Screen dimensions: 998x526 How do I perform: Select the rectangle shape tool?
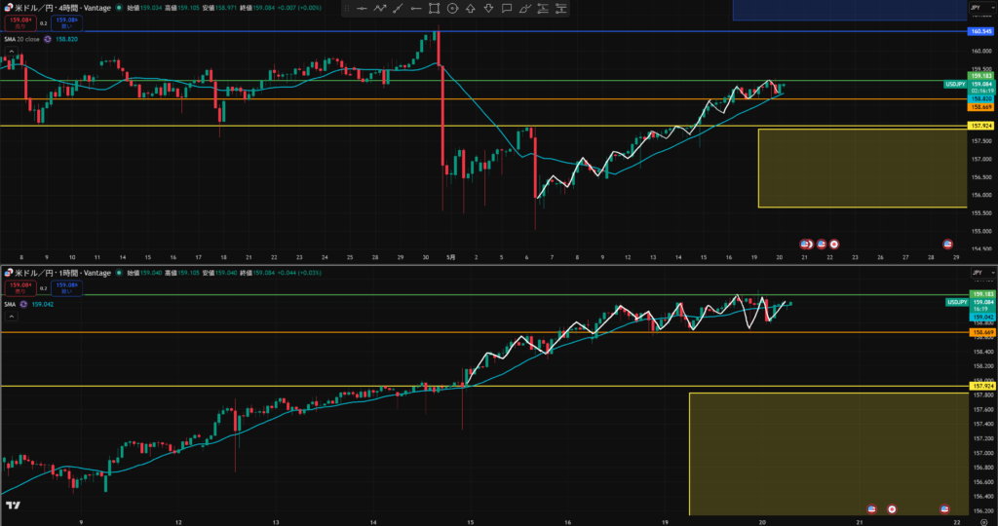coord(434,8)
